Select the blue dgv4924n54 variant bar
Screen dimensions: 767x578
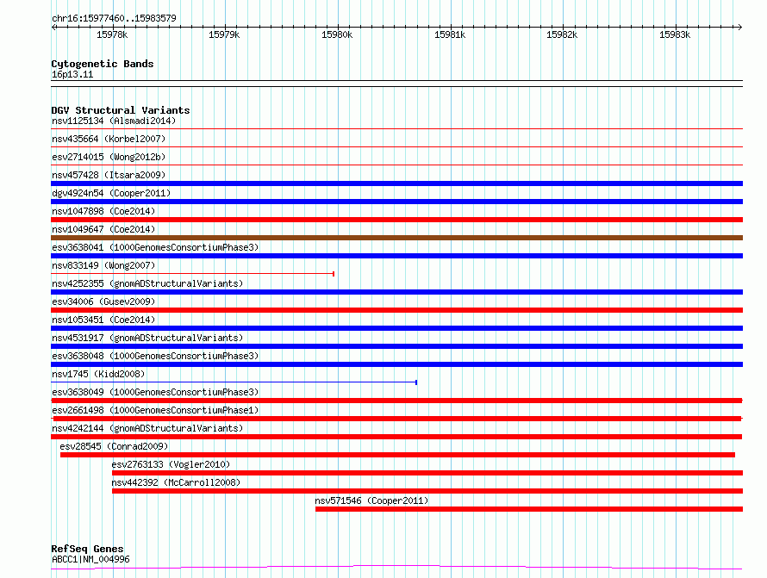pyautogui.click(x=396, y=202)
